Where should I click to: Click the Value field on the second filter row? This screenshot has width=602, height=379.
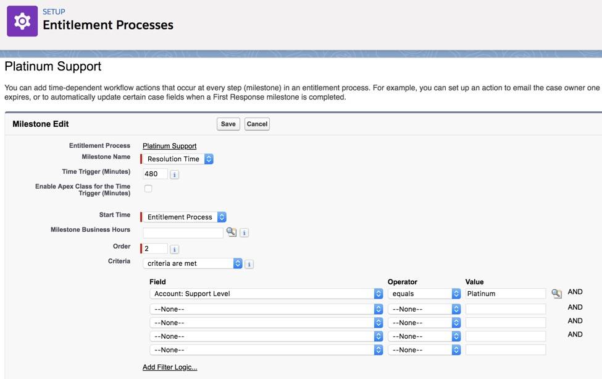(x=504, y=307)
